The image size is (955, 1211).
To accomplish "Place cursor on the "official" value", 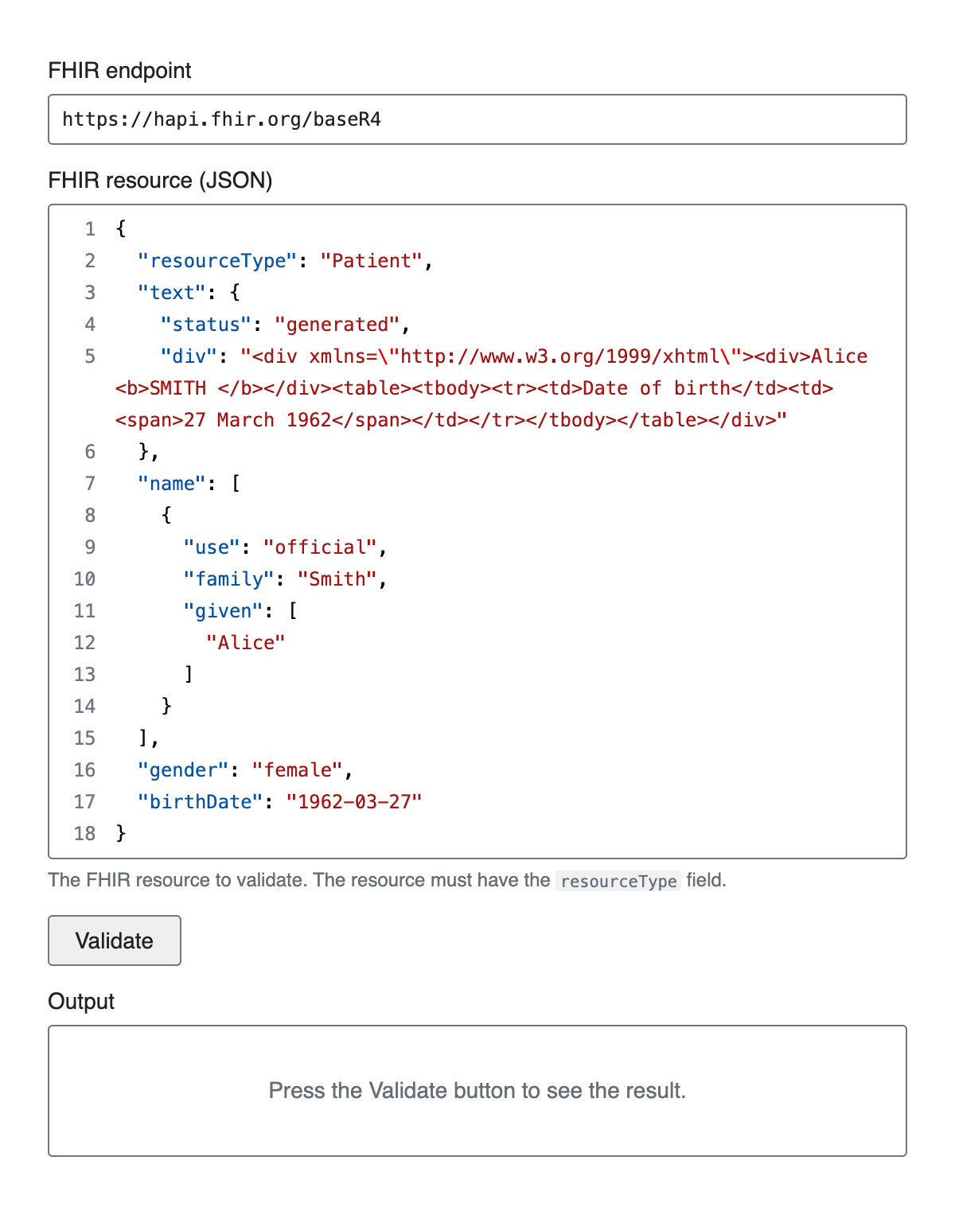I will [320, 547].
